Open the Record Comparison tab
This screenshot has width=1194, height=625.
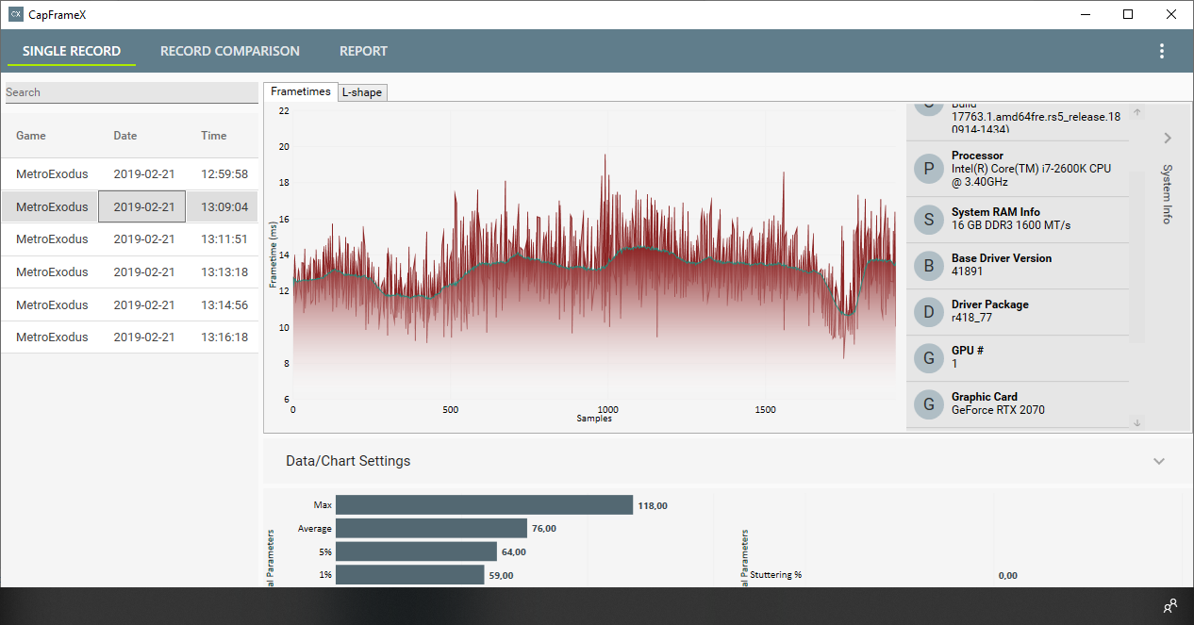point(230,51)
